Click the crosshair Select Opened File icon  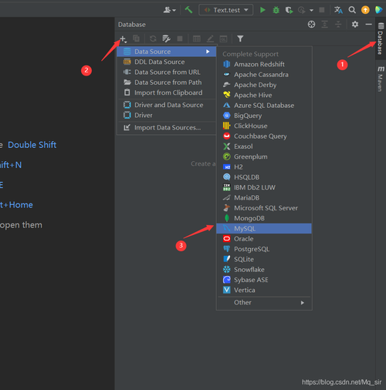(x=311, y=25)
